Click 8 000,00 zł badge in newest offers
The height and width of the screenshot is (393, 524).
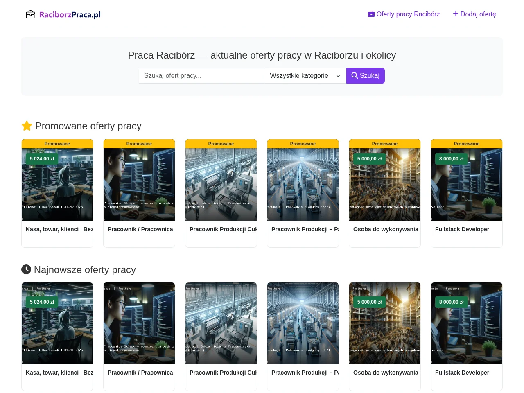coord(451,302)
